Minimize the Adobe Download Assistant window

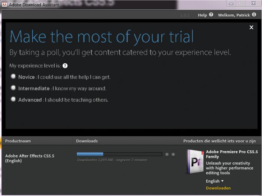tap(232, 3)
